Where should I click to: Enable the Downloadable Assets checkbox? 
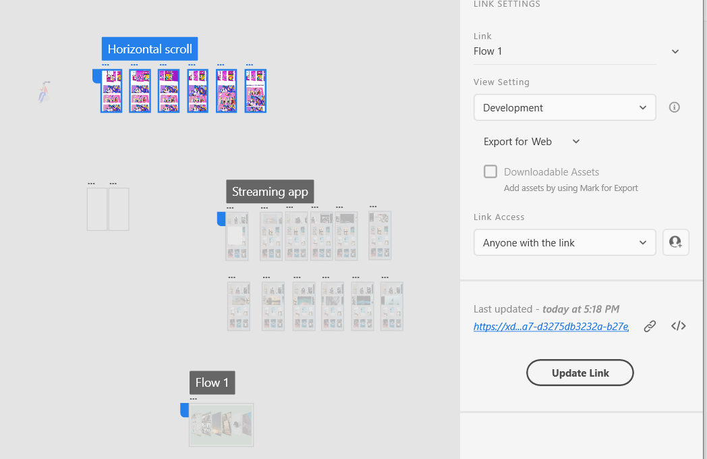[490, 171]
